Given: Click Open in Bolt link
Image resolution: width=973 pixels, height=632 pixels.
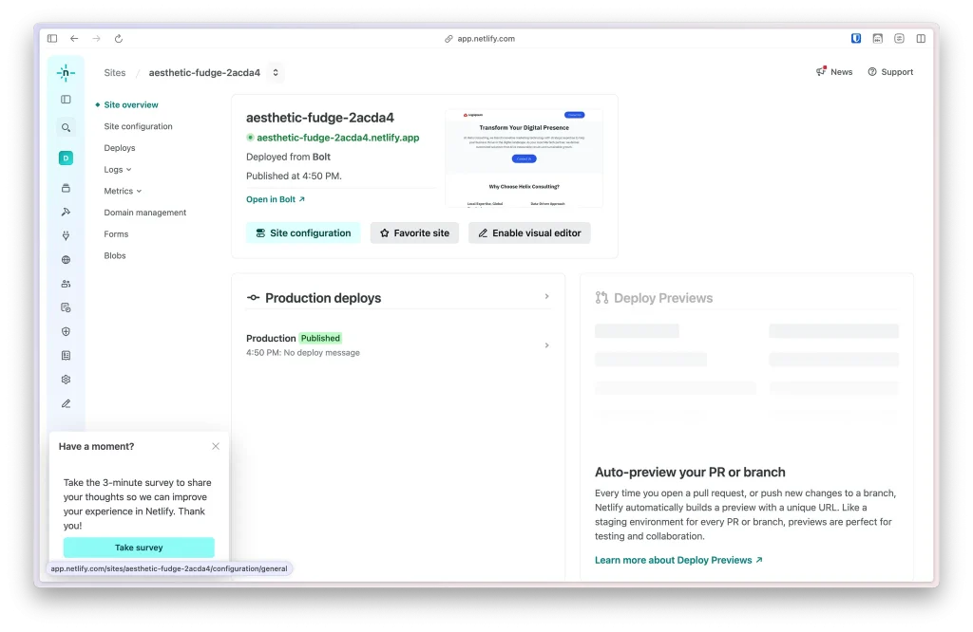Looking at the screenshot, I should (x=276, y=199).
